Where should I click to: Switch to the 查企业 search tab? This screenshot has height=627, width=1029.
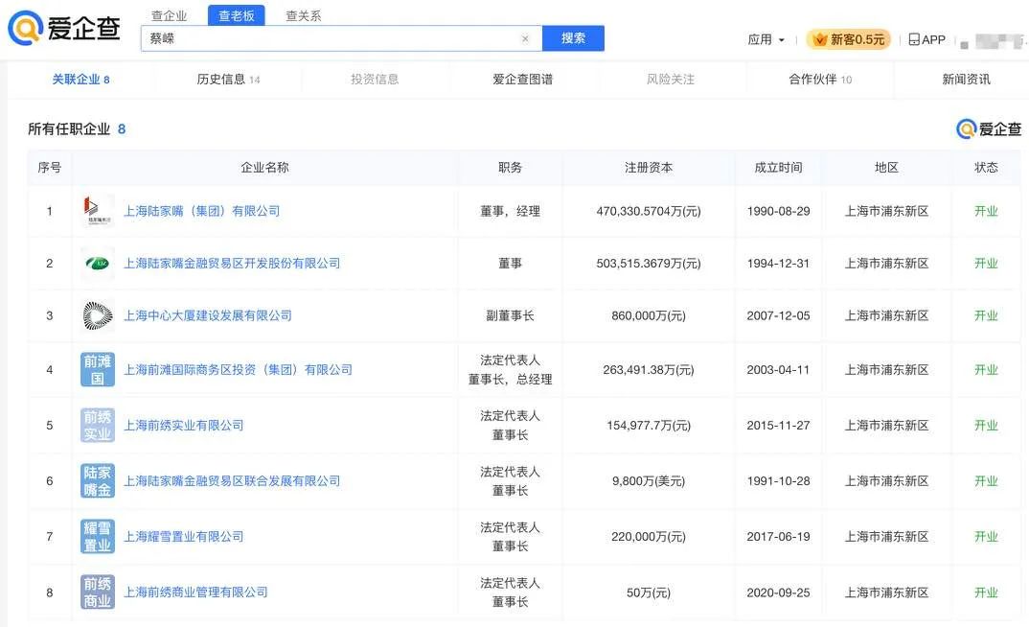click(x=170, y=15)
